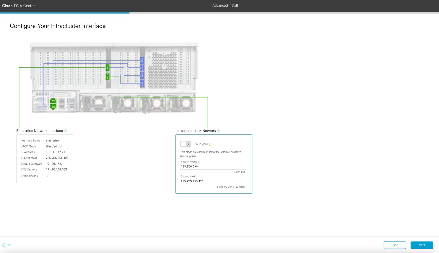
Task: Click topmost blue 10GB port on the chassis
Action: [x=142, y=60]
